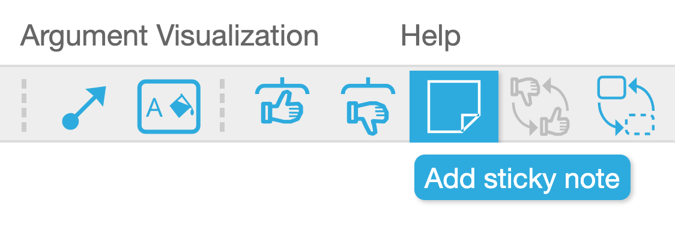Select the replace shape with placeholder icon
This screenshot has width=675, height=248.
[626, 105]
